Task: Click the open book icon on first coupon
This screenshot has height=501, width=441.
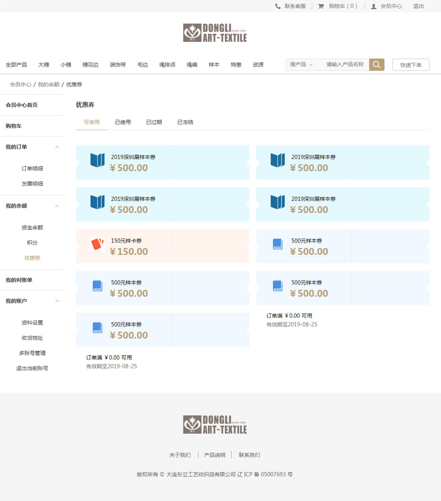Action: pyautogui.click(x=97, y=160)
